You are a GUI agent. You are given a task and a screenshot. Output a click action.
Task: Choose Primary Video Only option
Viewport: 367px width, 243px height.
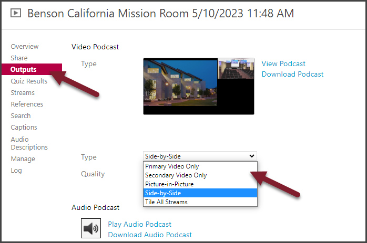pyautogui.click(x=172, y=166)
